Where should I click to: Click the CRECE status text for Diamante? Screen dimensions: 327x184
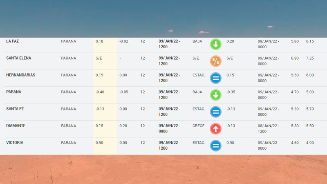tap(198, 126)
